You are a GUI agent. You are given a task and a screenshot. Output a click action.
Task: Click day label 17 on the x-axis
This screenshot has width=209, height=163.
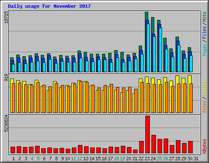tap(110, 159)
